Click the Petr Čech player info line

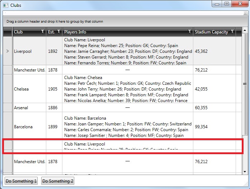click(128, 83)
